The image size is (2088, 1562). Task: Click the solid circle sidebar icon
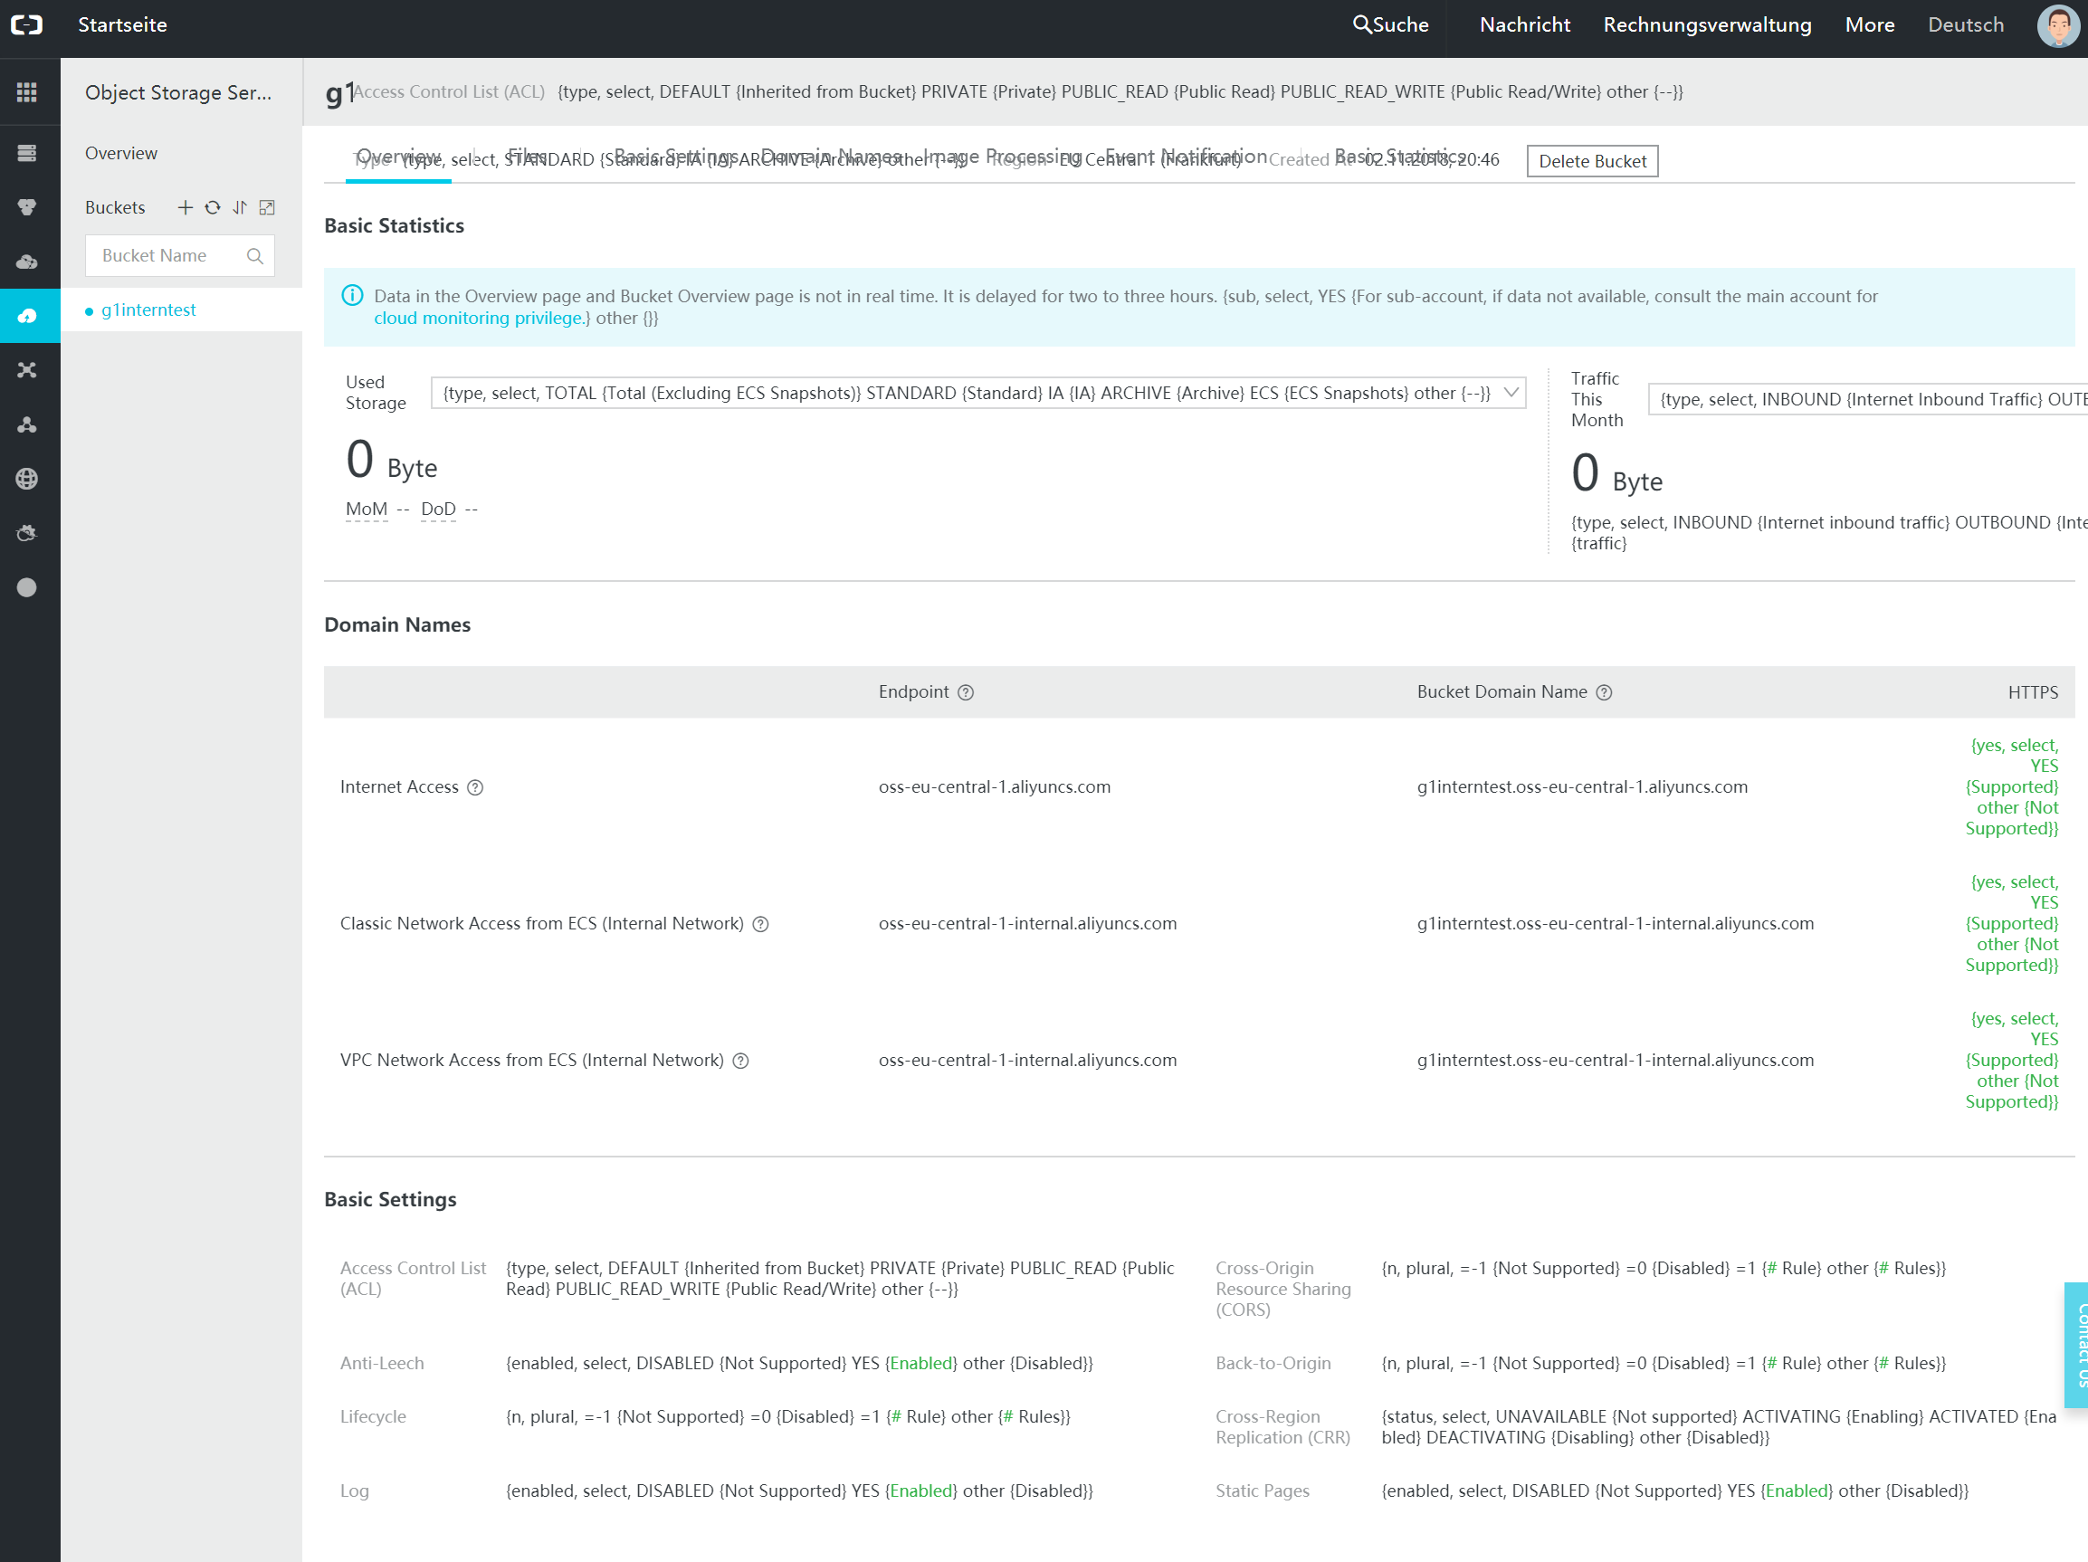click(26, 587)
